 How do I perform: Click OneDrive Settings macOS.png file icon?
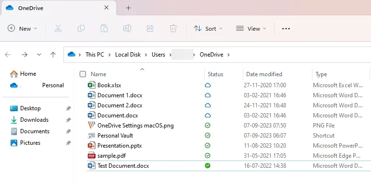click(92, 125)
